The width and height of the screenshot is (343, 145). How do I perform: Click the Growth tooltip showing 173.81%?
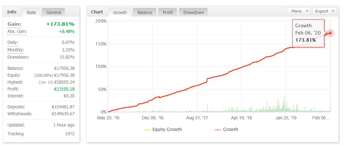[x=308, y=33]
